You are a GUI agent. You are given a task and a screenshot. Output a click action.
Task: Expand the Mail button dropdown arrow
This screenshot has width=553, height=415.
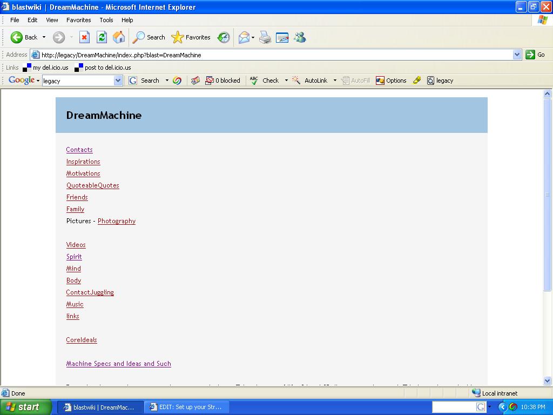click(253, 37)
